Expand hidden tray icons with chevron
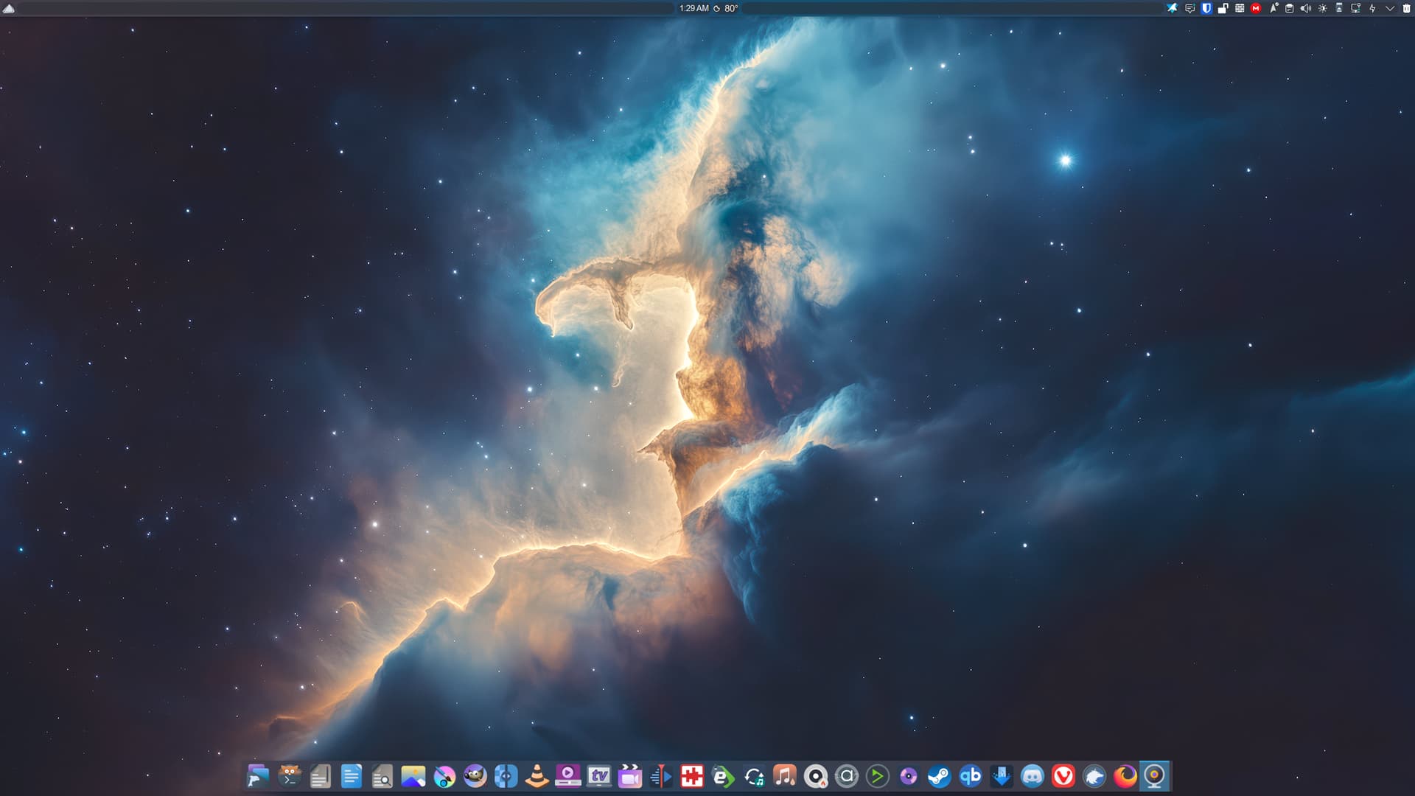The image size is (1415, 796). (x=1390, y=8)
